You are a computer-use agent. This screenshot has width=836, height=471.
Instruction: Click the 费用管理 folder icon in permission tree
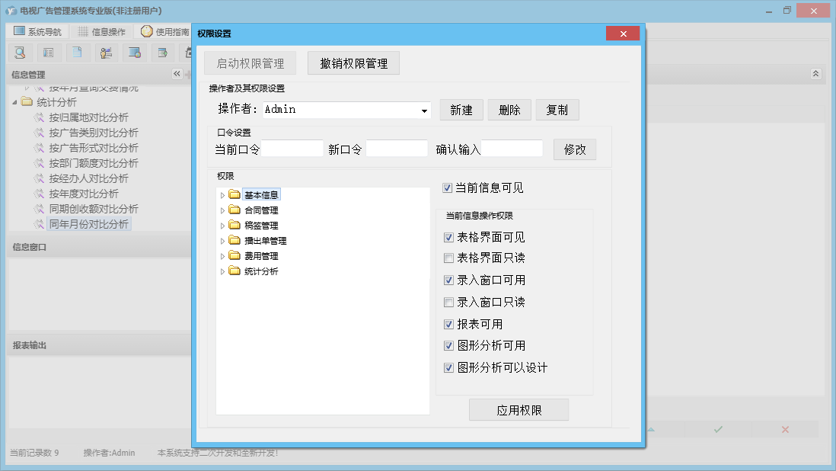pyautogui.click(x=234, y=255)
